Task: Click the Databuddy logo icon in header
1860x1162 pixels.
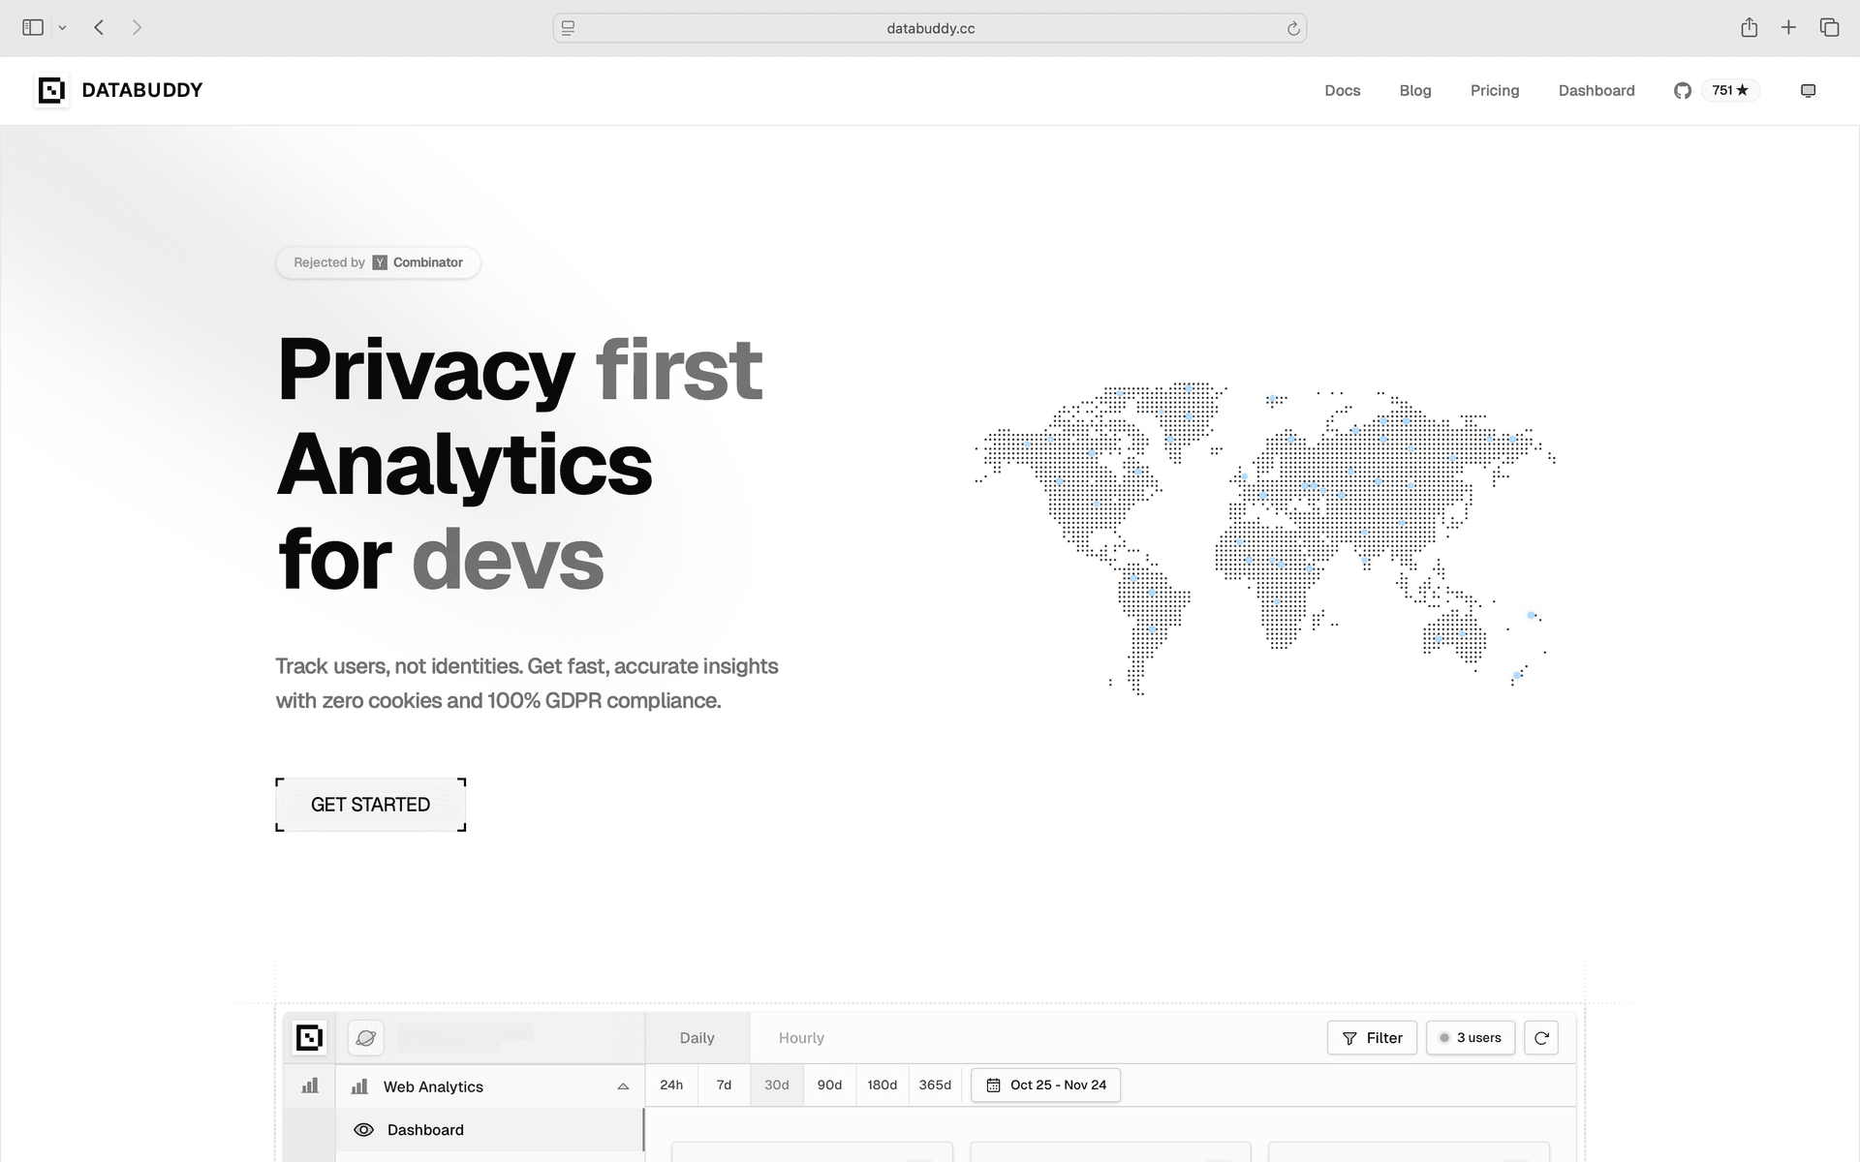Action: pos(51,90)
